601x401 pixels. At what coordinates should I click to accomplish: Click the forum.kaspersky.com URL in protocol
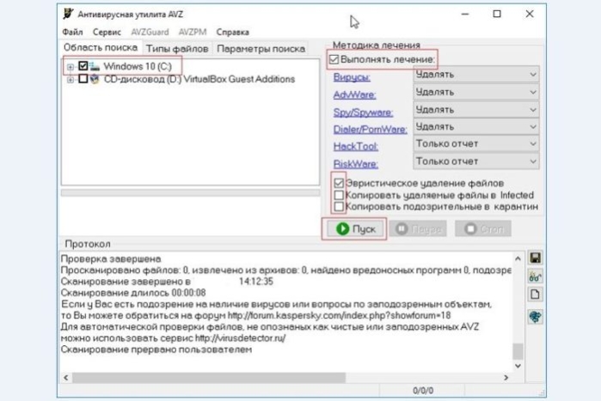339,316
